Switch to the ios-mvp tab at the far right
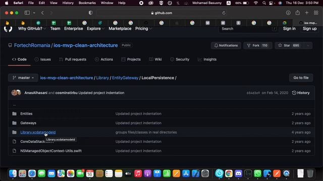Screen dimensions: 323x181 (x=308, y=23)
